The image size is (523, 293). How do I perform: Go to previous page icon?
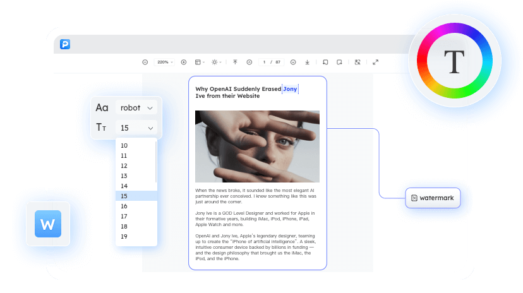click(249, 62)
